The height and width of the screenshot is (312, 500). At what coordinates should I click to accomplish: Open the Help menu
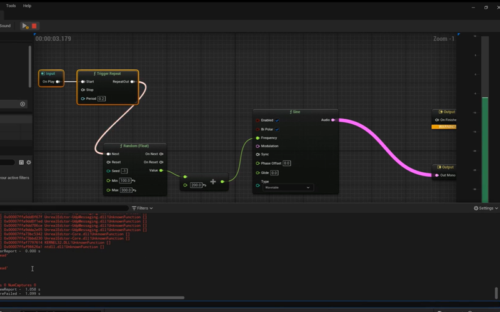[x=27, y=6]
